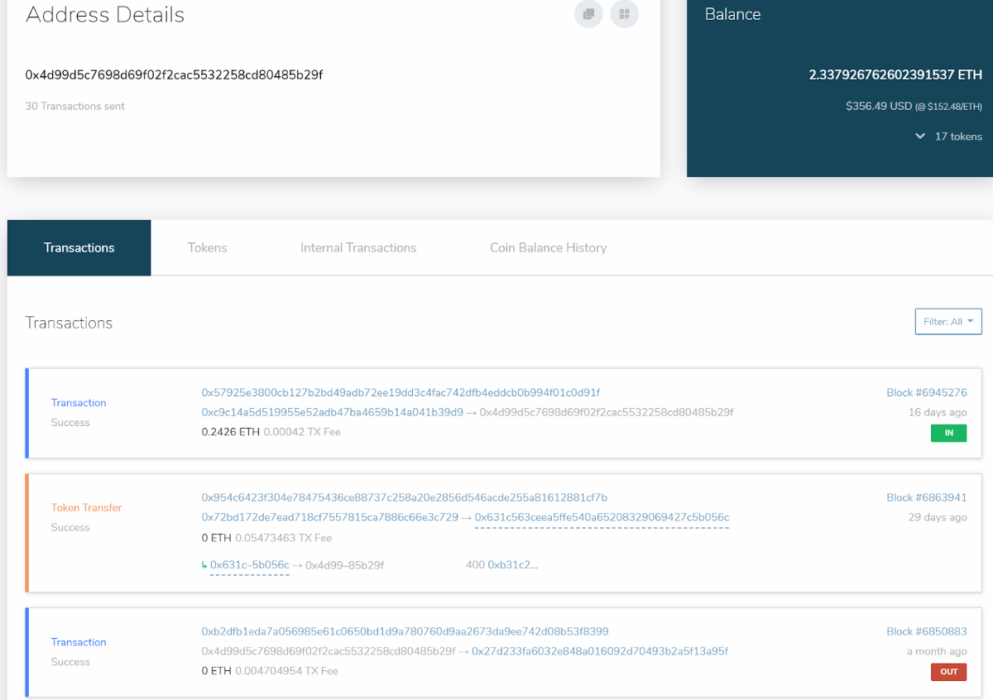Open the Filter: All dropdown
Screen dimensions: 993x700
click(x=948, y=321)
